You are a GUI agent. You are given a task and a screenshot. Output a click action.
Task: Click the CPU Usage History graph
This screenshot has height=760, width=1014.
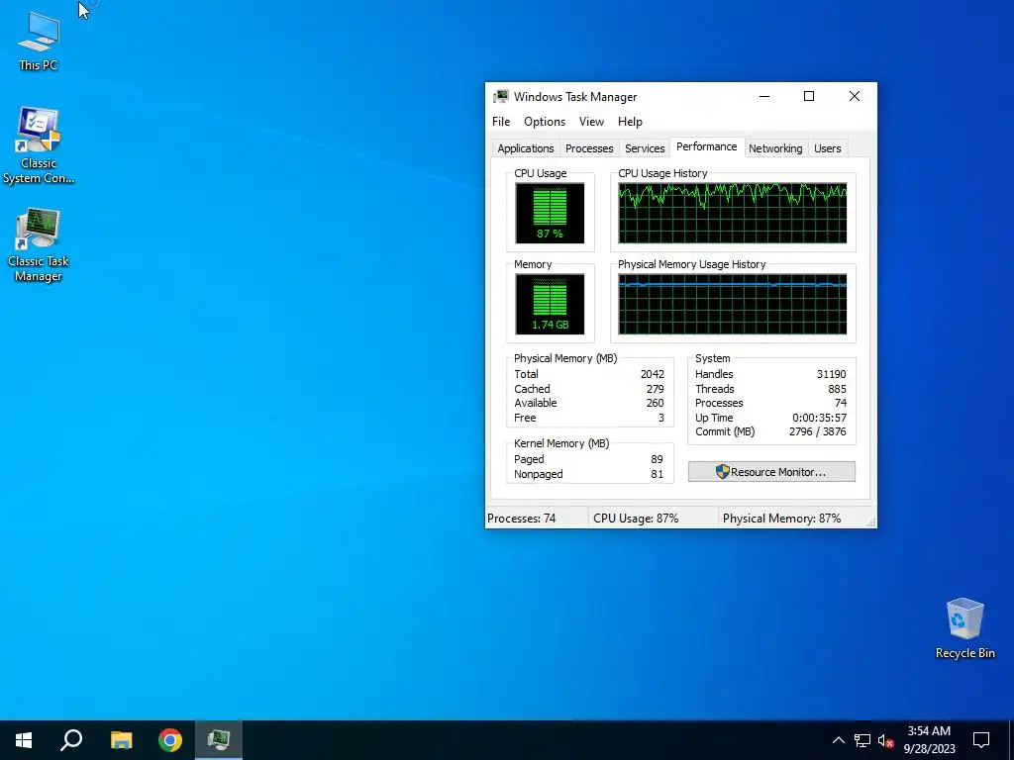point(732,213)
